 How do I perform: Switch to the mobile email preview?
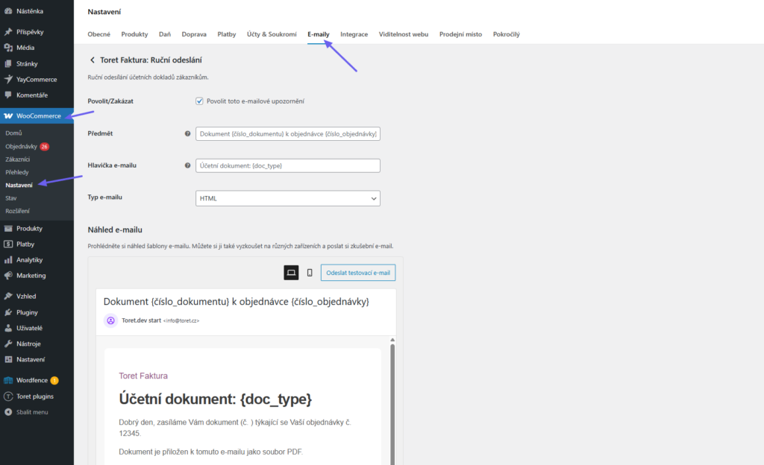coord(310,272)
